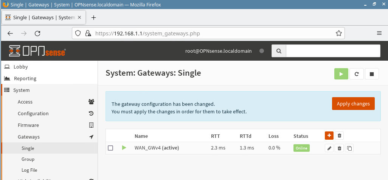Open the Gateways Log File page
Screen dimensions: 388x180
point(29,170)
